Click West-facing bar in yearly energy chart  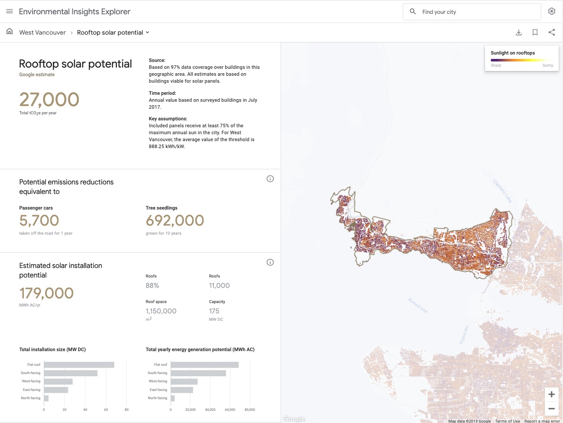(x=184, y=381)
